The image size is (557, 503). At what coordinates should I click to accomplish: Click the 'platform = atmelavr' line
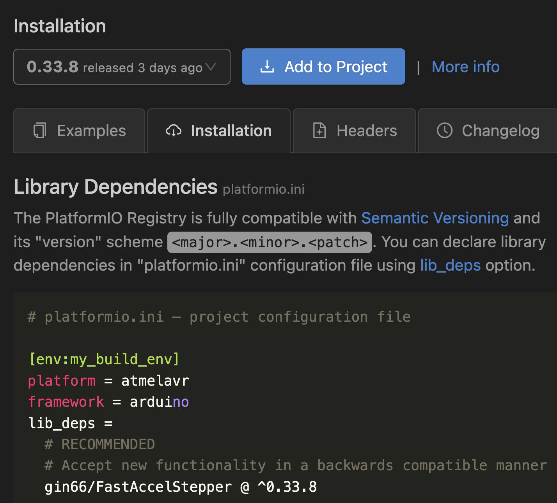[x=109, y=381]
